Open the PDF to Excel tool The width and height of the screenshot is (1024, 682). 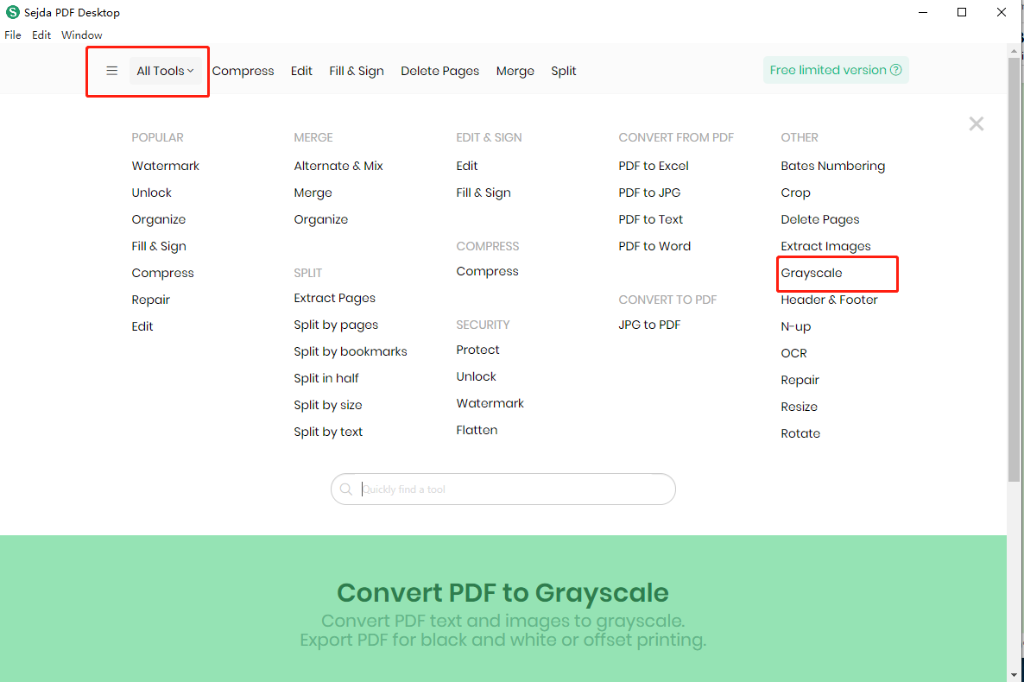click(653, 166)
